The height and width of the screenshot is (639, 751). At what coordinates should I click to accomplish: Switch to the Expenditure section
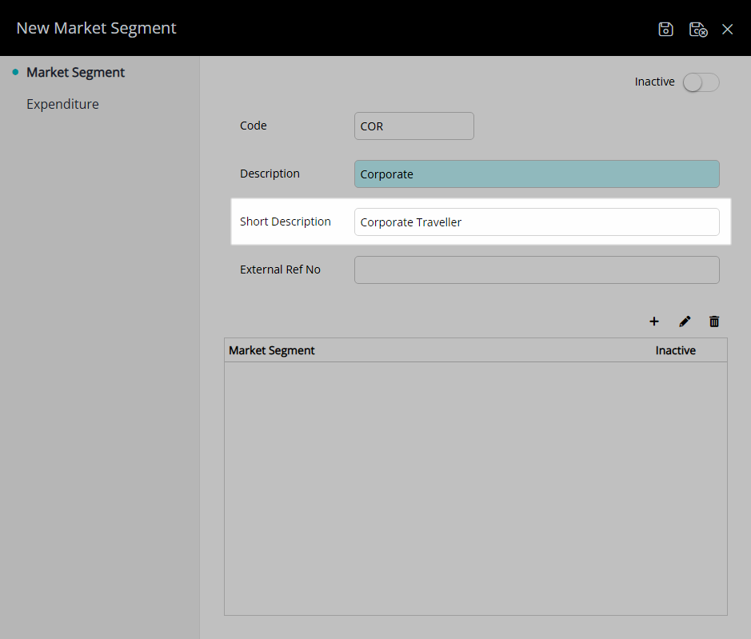pyautogui.click(x=62, y=104)
